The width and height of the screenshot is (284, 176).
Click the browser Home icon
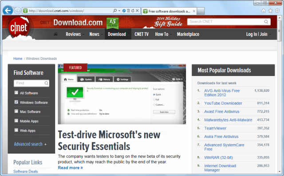click(264, 11)
